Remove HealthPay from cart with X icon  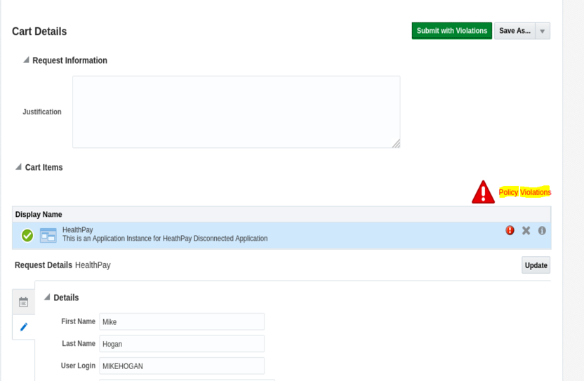[526, 230]
